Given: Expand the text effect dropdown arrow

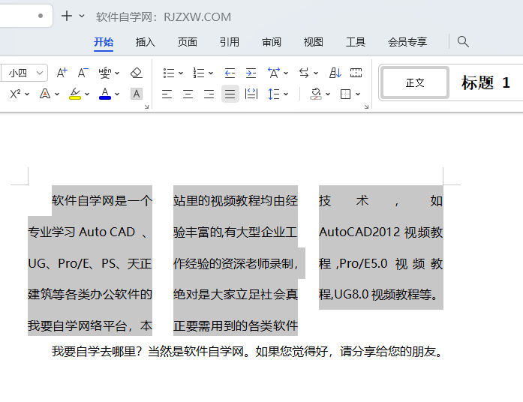Looking at the screenshot, I should 57,94.
